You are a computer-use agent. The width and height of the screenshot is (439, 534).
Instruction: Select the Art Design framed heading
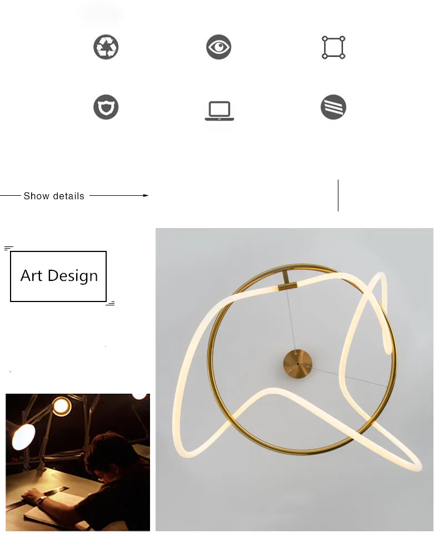(x=58, y=276)
